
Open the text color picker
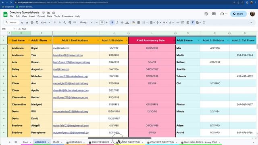(x=127, y=23)
